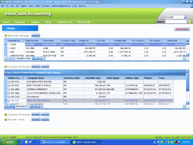Click the Show News button

point(182,29)
